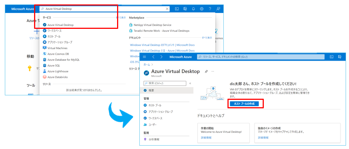Screen dimensions: 349x149
Task: Open the hamburger menu in front window
Action: 144,57
